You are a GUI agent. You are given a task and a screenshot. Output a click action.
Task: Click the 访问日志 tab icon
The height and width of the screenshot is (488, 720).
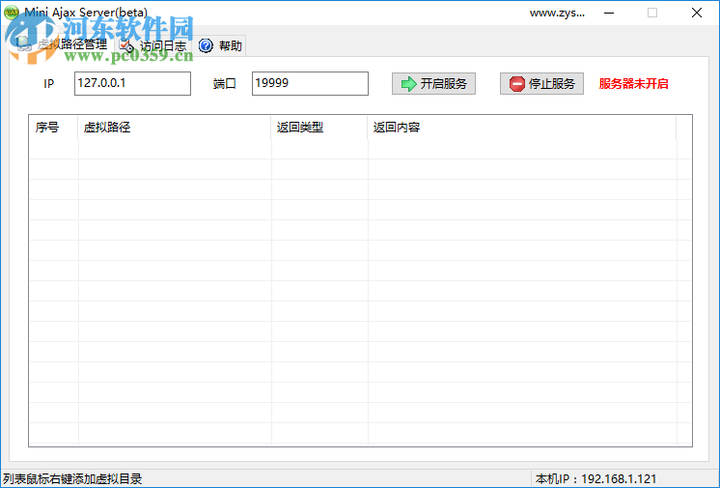click(x=126, y=45)
